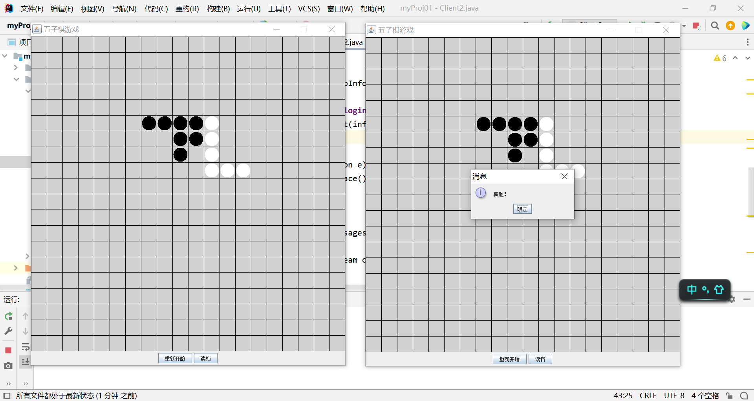Open the 构建(B) menu
The height and width of the screenshot is (401, 754).
pyautogui.click(x=218, y=9)
